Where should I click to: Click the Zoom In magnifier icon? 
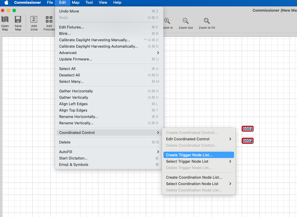click(167, 21)
